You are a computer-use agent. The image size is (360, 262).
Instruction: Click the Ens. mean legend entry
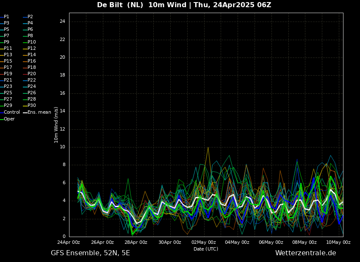(39, 112)
